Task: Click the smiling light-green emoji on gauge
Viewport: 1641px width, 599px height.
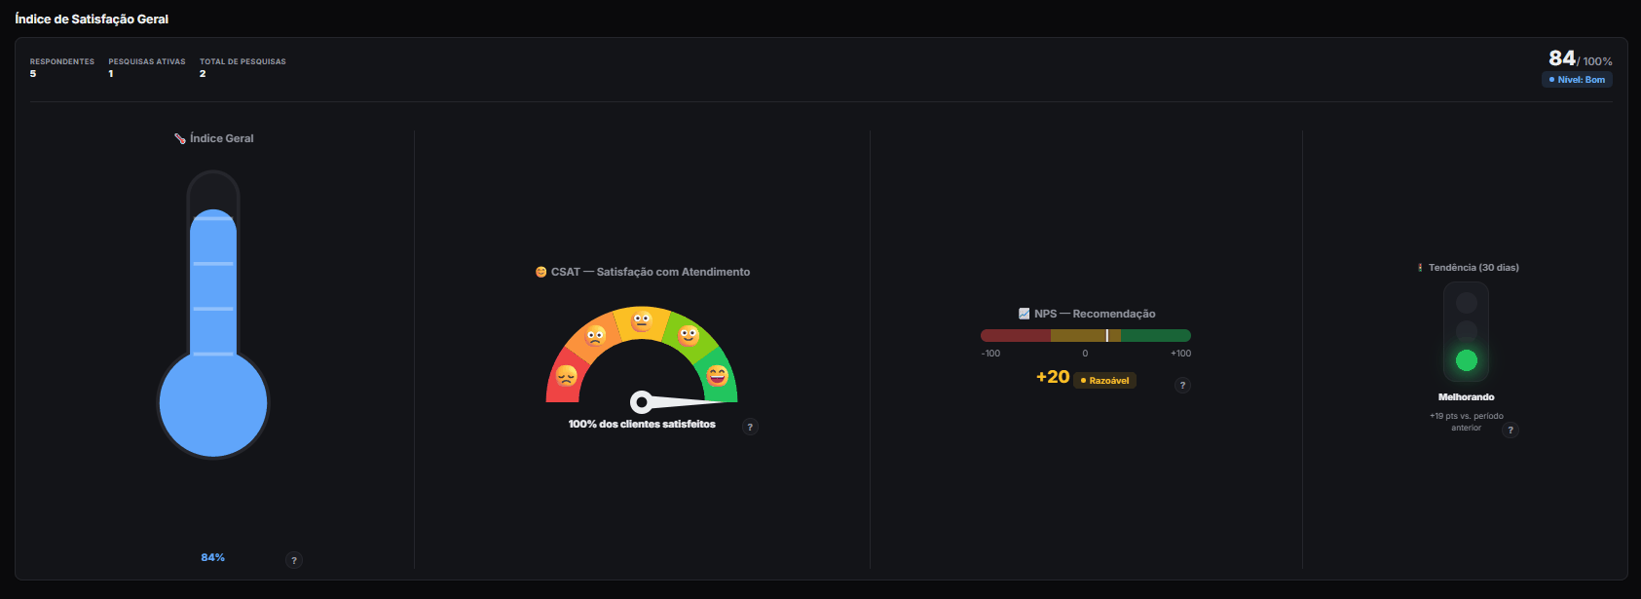Action: 689,336
